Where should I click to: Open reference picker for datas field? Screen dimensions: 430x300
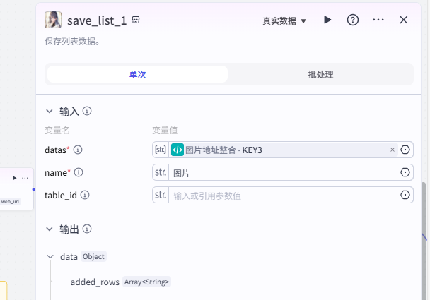coord(405,150)
